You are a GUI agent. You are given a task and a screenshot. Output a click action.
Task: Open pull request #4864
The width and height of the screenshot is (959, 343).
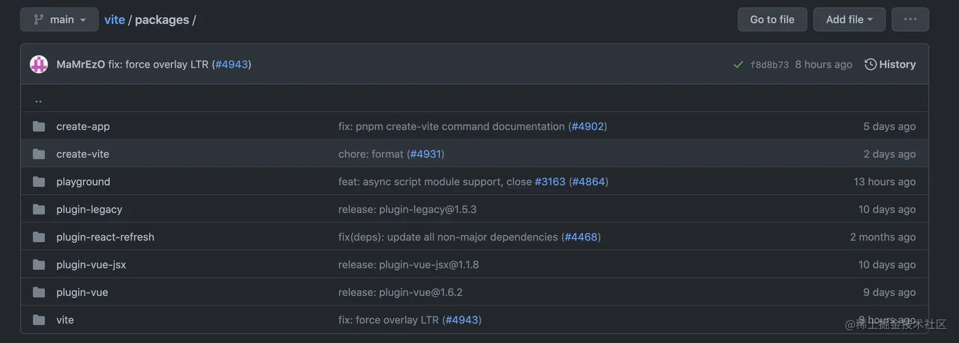[x=589, y=181]
